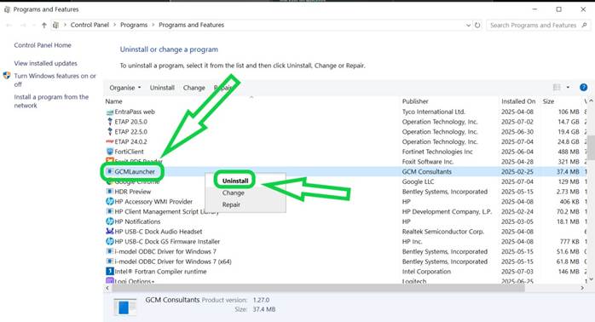Screen dimensions: 595x322
Task: Expand the chevron after Control Panel in the path
Action: click(x=114, y=25)
